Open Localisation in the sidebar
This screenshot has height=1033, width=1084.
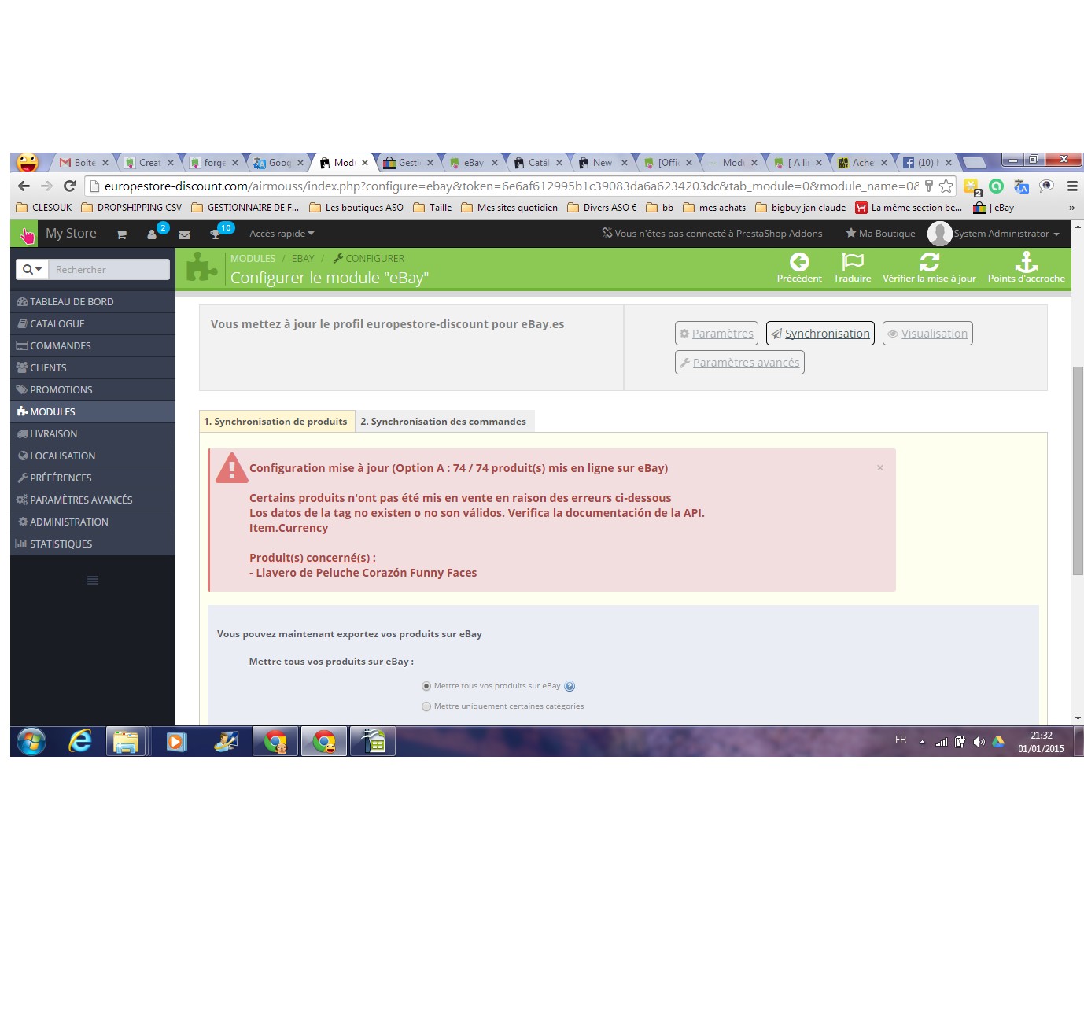93,456
